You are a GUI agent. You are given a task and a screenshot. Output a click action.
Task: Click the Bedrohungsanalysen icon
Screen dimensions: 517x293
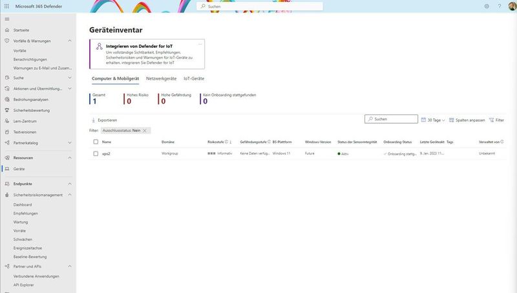7,100
